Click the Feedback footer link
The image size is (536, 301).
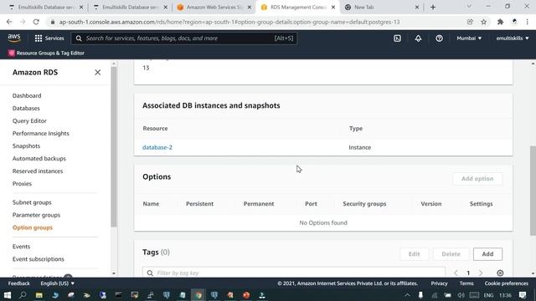(x=18, y=283)
